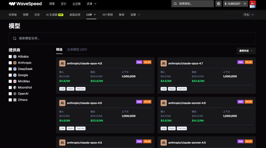Viewport: 266px width, 148px height.
Task: Click the HOT badge beside AI 生成器
Action: 61,15
